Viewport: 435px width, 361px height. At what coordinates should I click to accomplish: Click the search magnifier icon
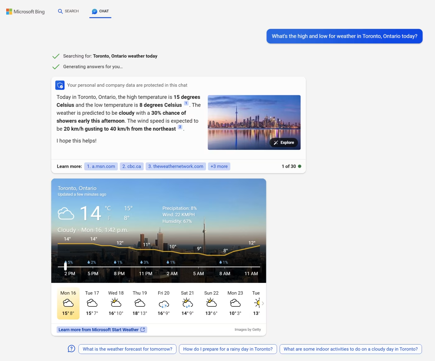pos(60,11)
